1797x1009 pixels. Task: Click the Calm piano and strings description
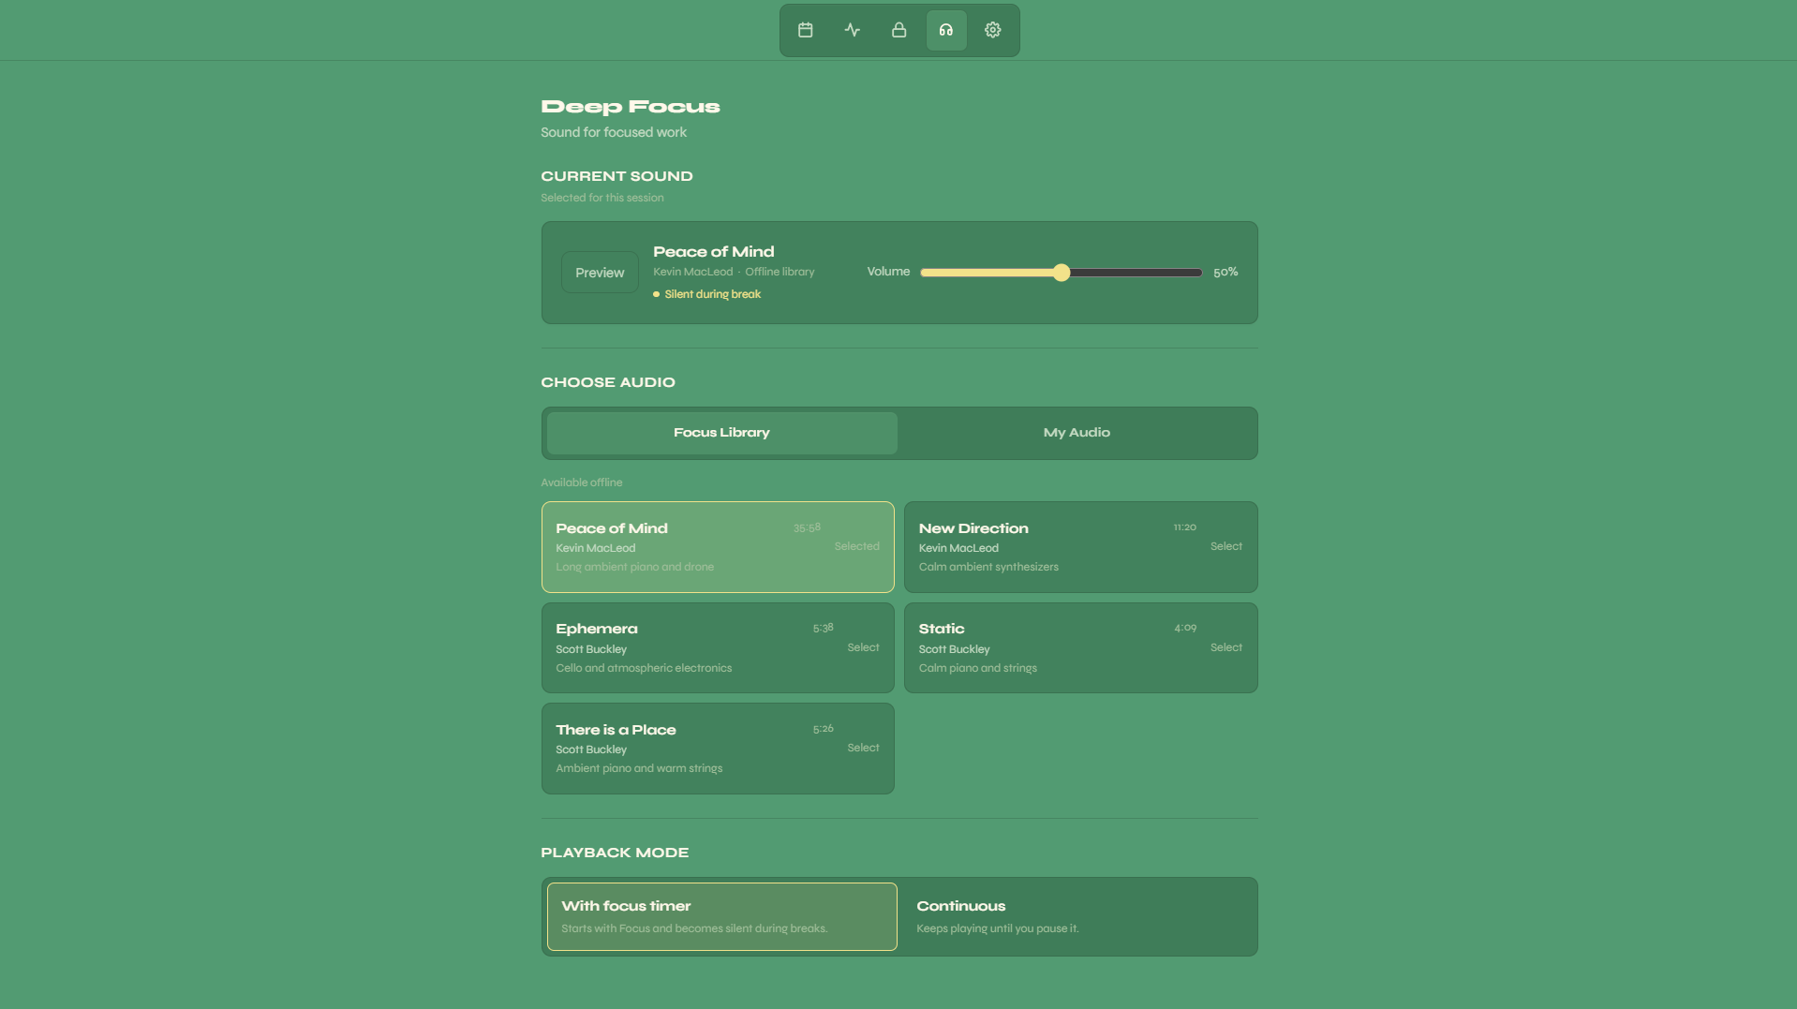(x=978, y=668)
